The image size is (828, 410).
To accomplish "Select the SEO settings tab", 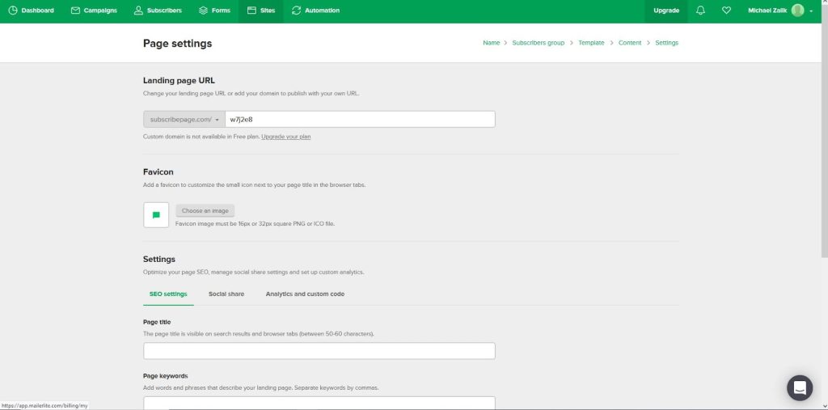I will 168,294.
